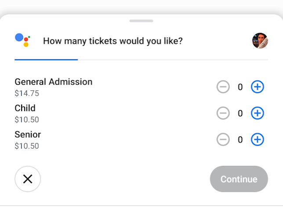283x211 pixels.
Task: Decrease the General Admission ticket count
Action: point(223,87)
